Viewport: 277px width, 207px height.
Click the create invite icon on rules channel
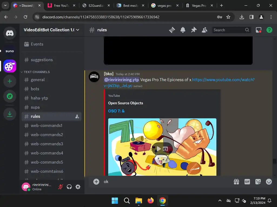coord(77,116)
